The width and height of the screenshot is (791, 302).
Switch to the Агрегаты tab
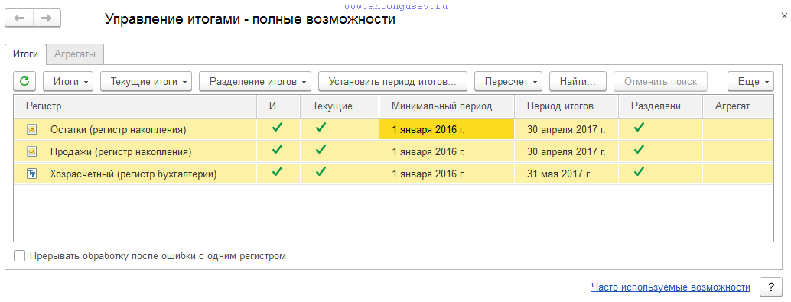75,54
